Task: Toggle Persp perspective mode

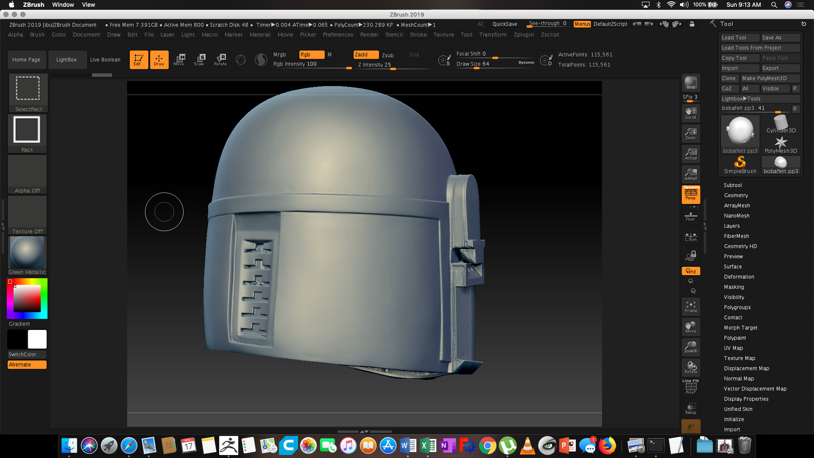Action: (x=691, y=195)
